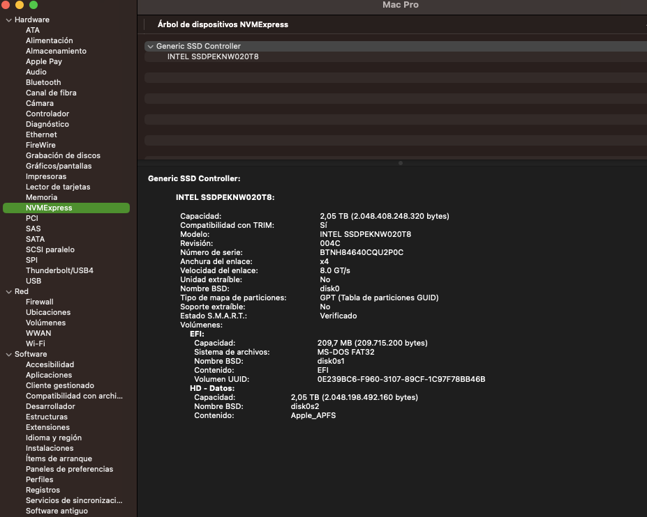
Task: Open Registros under Software
Action: tap(43, 490)
